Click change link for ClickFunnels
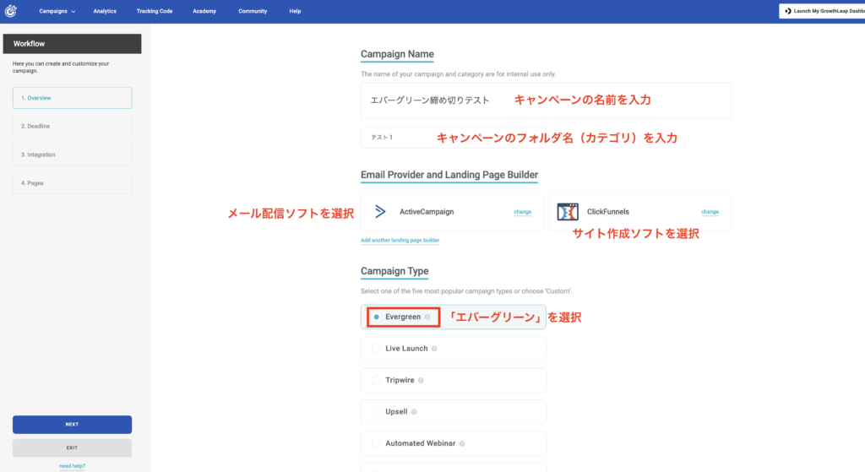 (x=710, y=212)
